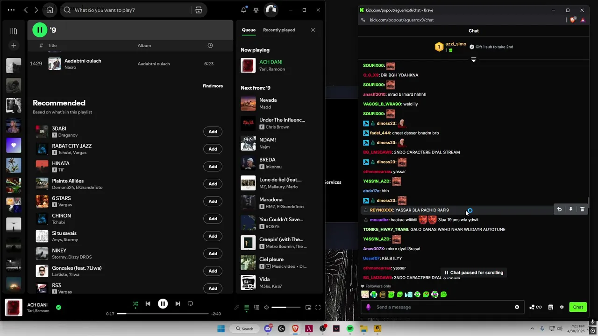
Task: Add 6 STARS by Vargas
Action: coord(213,201)
